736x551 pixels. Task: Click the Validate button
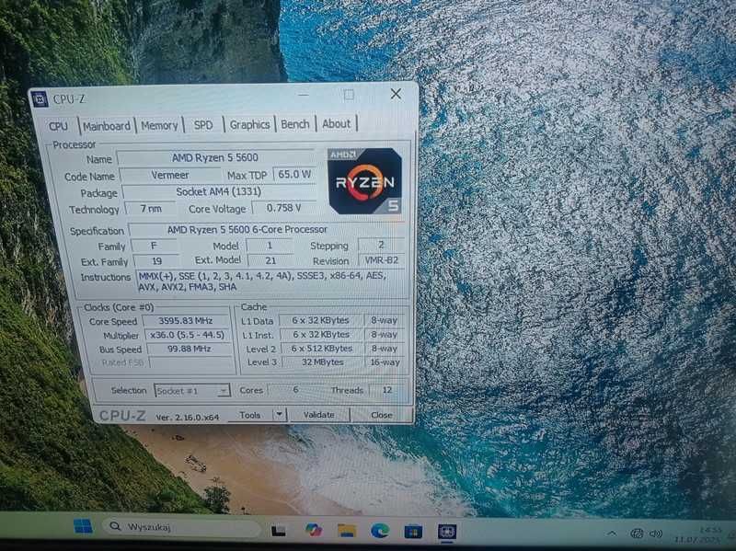point(319,415)
